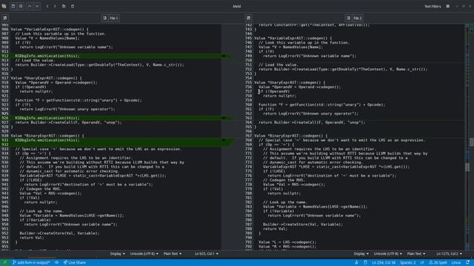
Task: Open right pane Unicode (UTF-8) encoding dropdown
Action: click(x=387, y=253)
